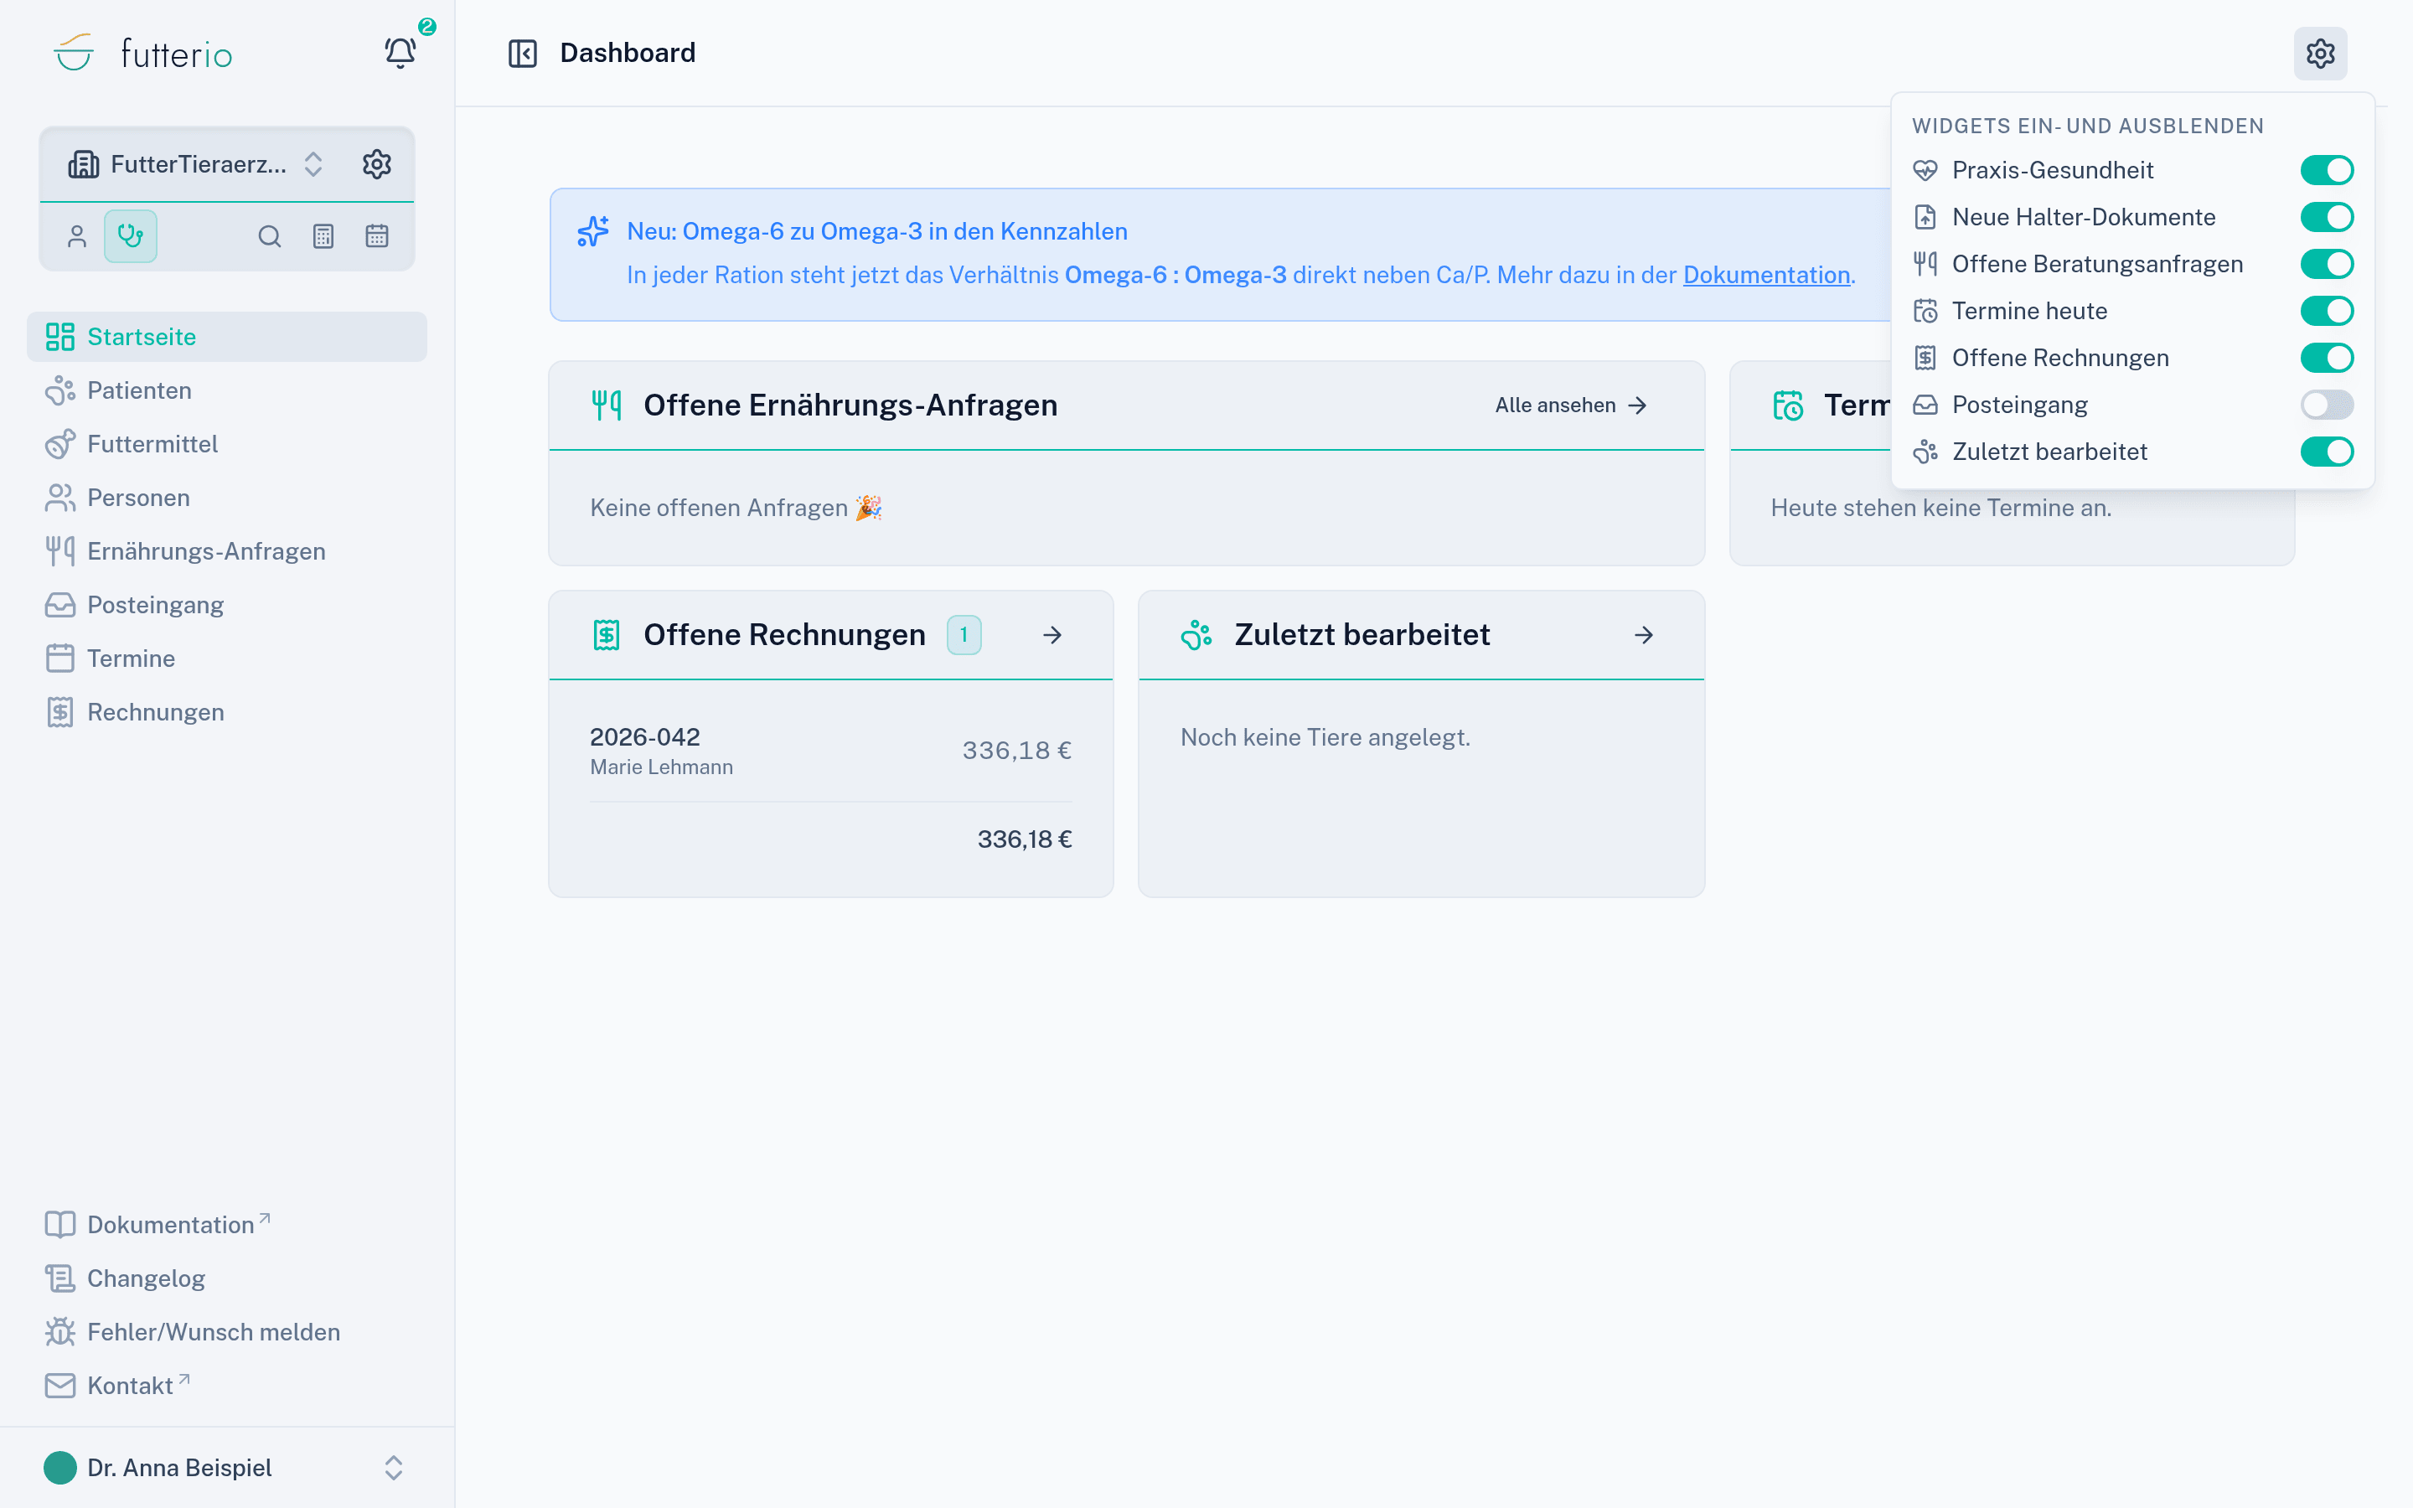The height and width of the screenshot is (1508, 2413).
Task: Enable the Posteingang widget toggle
Action: [2328, 405]
